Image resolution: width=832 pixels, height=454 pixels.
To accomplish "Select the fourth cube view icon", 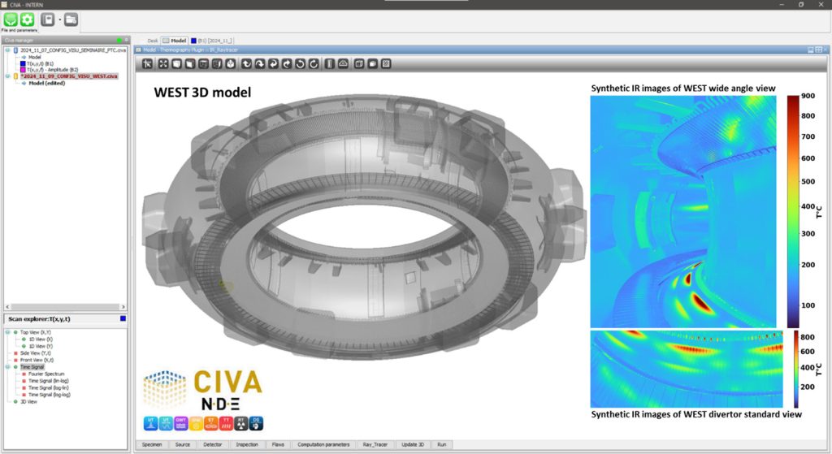I will 216,63.
